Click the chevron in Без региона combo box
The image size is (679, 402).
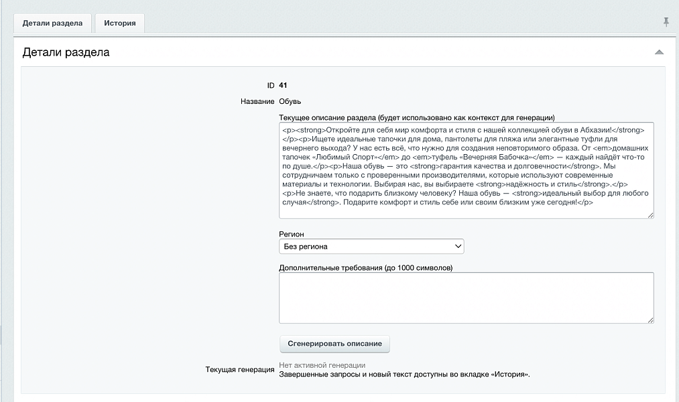tap(458, 246)
